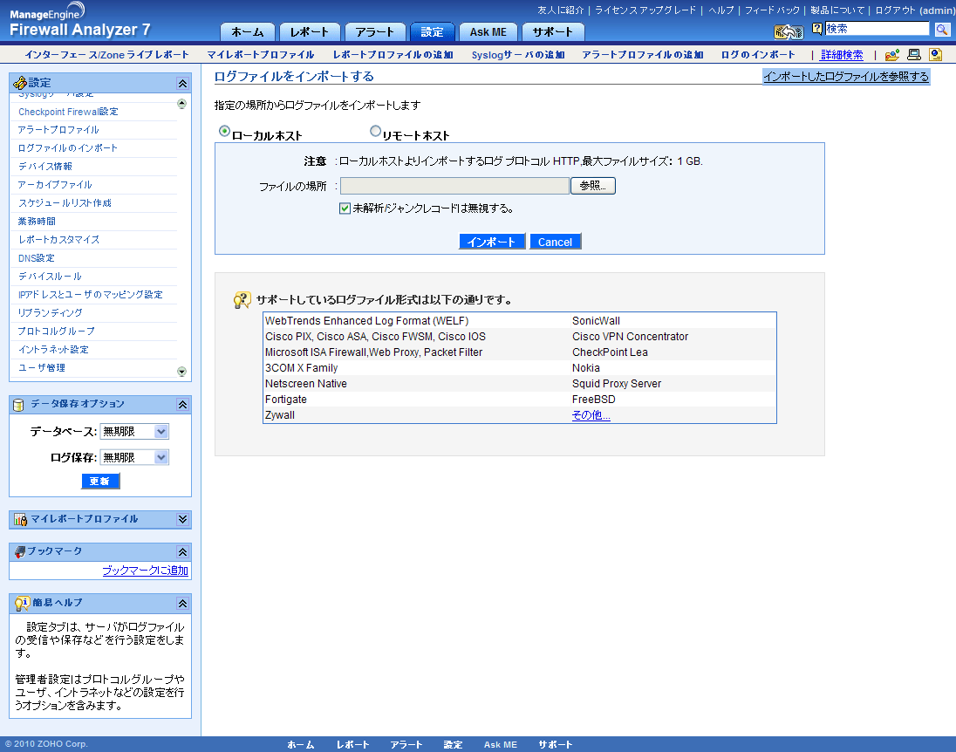Click the 参照... browse button
956x752 pixels.
pyautogui.click(x=592, y=186)
